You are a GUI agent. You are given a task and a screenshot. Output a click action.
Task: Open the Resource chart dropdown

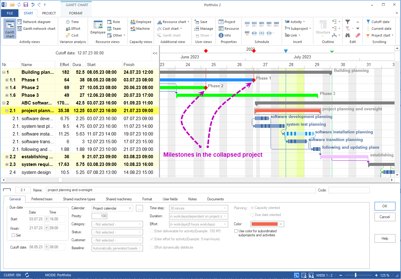(x=173, y=22)
